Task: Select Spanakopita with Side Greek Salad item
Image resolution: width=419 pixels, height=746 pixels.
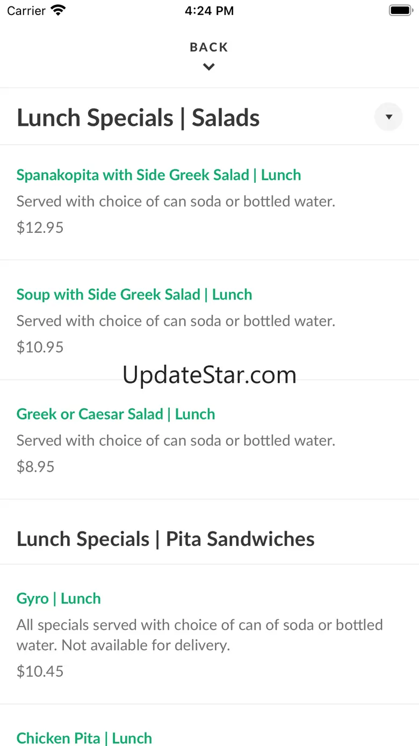Action: tap(158, 175)
